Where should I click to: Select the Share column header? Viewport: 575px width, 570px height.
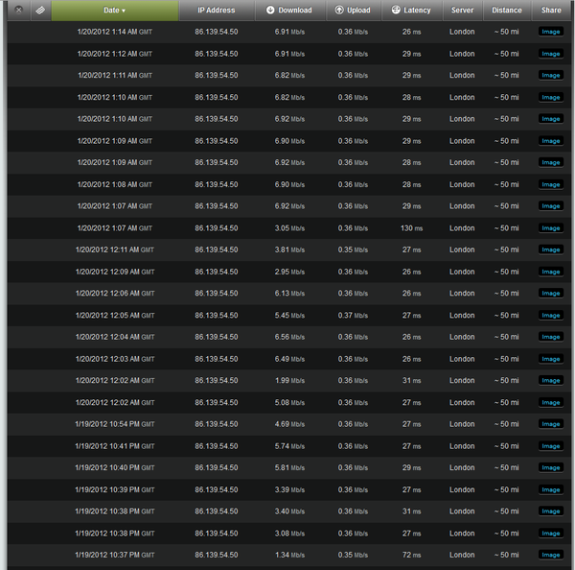click(x=551, y=11)
